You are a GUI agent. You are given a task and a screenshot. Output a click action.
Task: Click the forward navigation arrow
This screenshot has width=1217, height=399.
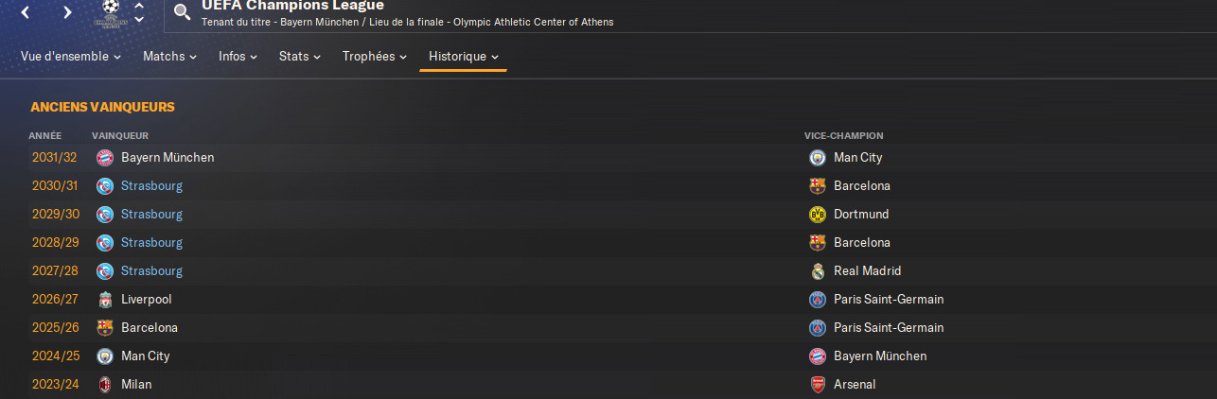67,12
